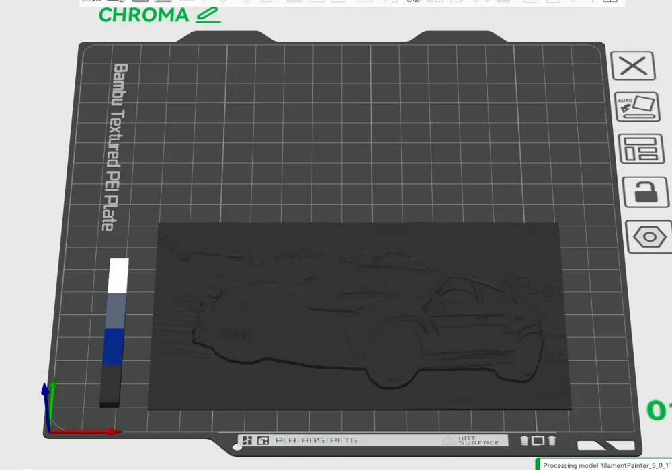Screen dimensions: 672x470
Task: Pick the light gray segment of the color tower
Action: click(x=116, y=311)
